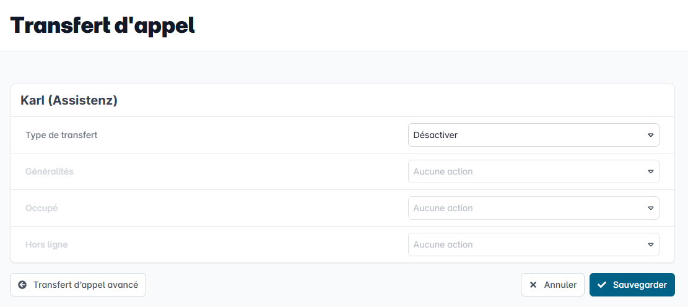Save settings with the Sauvegarder button

coord(632,285)
